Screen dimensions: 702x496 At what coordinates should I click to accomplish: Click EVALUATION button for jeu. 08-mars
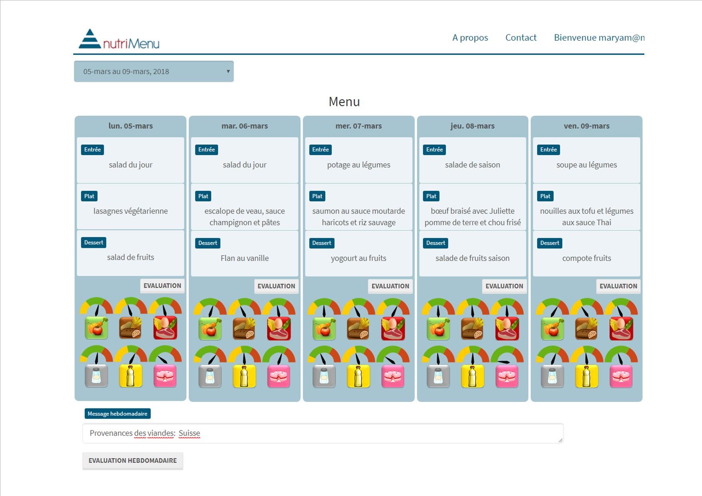pyautogui.click(x=504, y=286)
